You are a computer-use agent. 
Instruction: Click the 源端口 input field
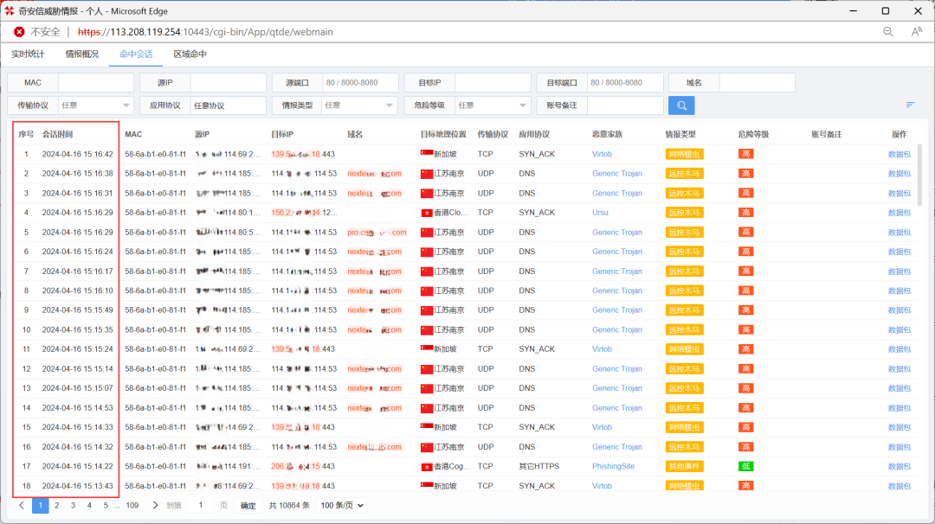pos(360,83)
